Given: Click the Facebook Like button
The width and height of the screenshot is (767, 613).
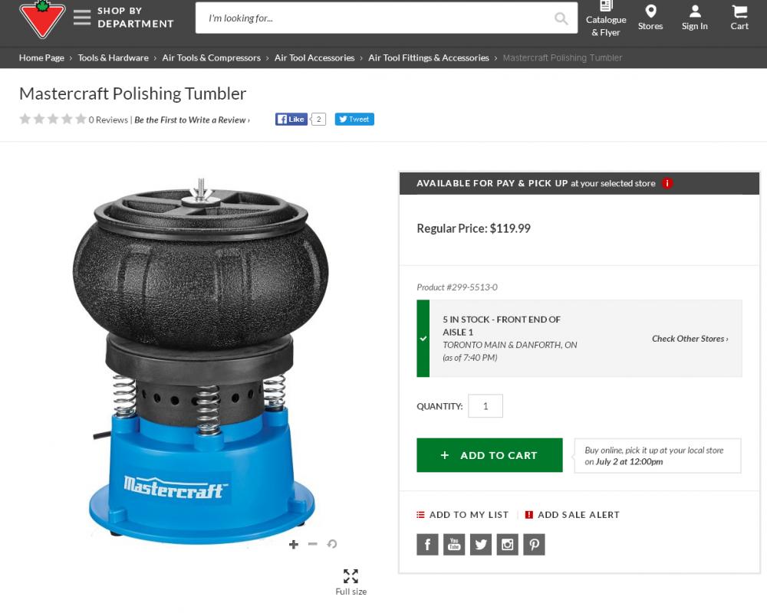Looking at the screenshot, I should [x=291, y=120].
